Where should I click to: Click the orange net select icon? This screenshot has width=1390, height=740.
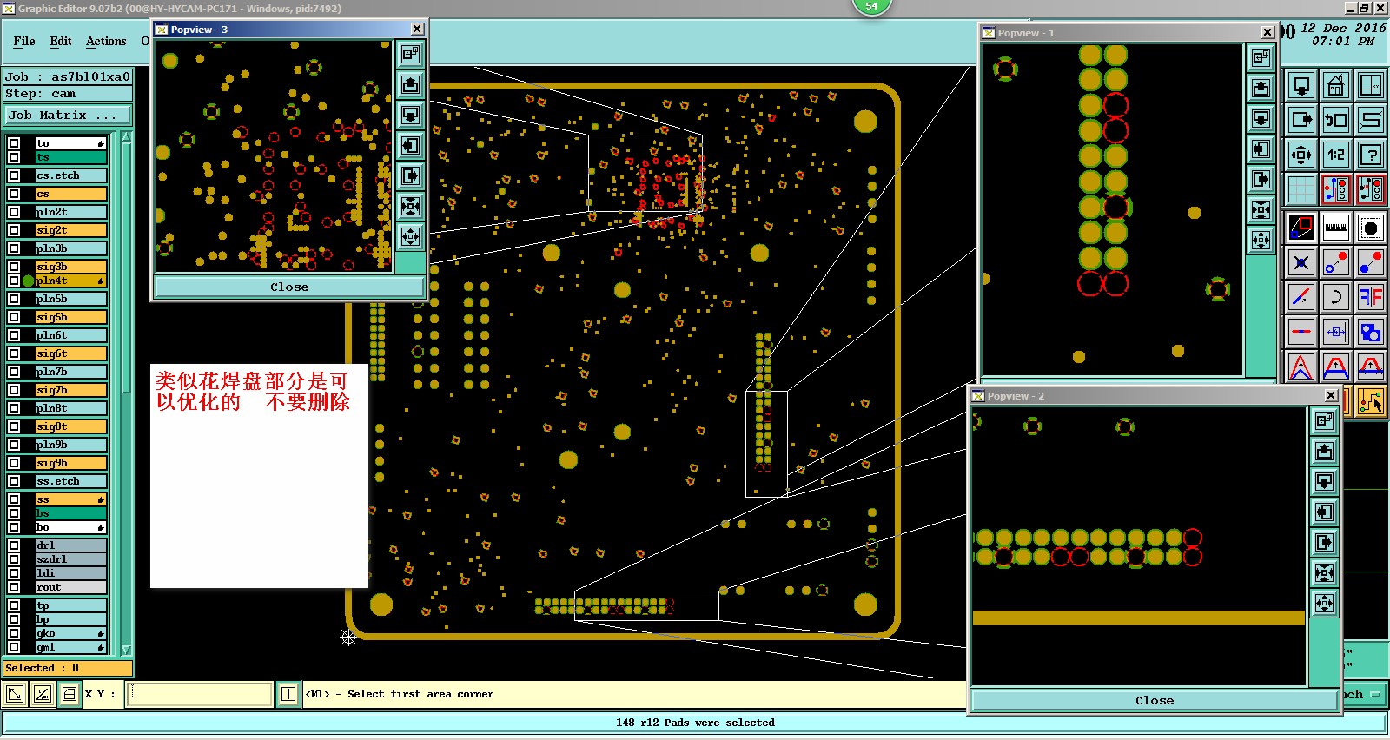[1371, 402]
